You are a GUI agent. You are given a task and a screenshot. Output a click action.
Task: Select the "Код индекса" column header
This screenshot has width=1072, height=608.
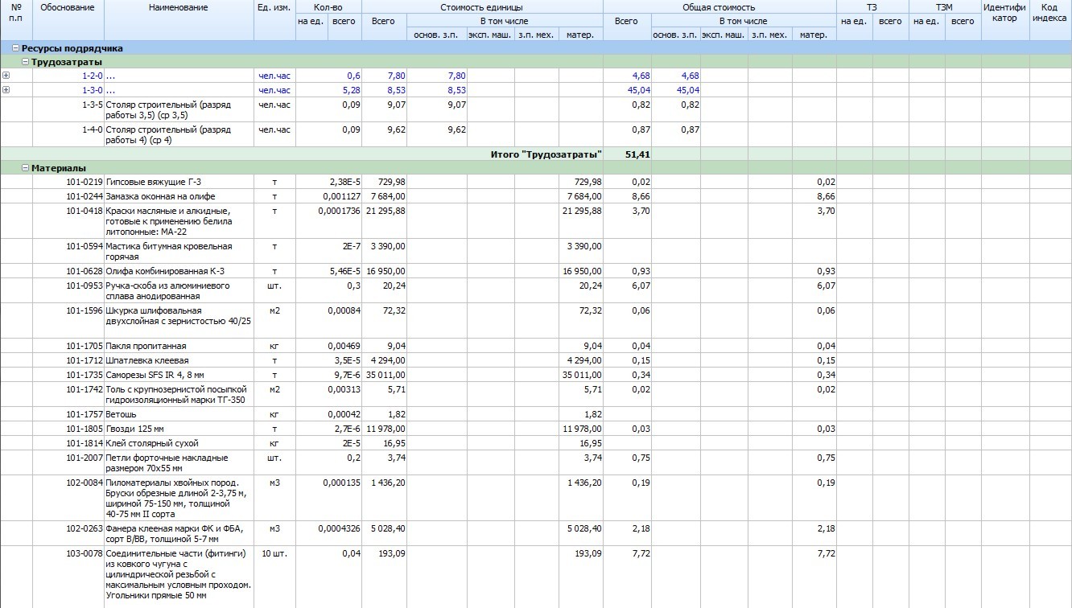(x=1050, y=13)
